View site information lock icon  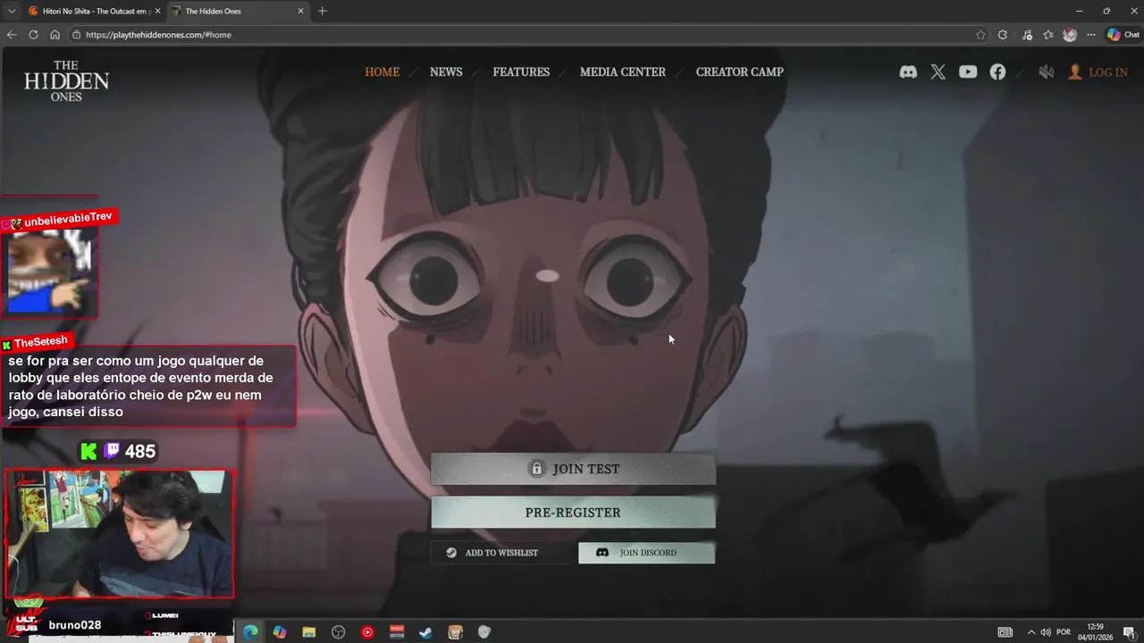pos(78,35)
